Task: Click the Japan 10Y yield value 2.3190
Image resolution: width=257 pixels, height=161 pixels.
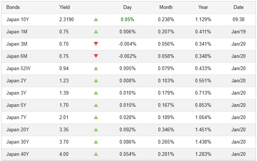Action: point(67,19)
